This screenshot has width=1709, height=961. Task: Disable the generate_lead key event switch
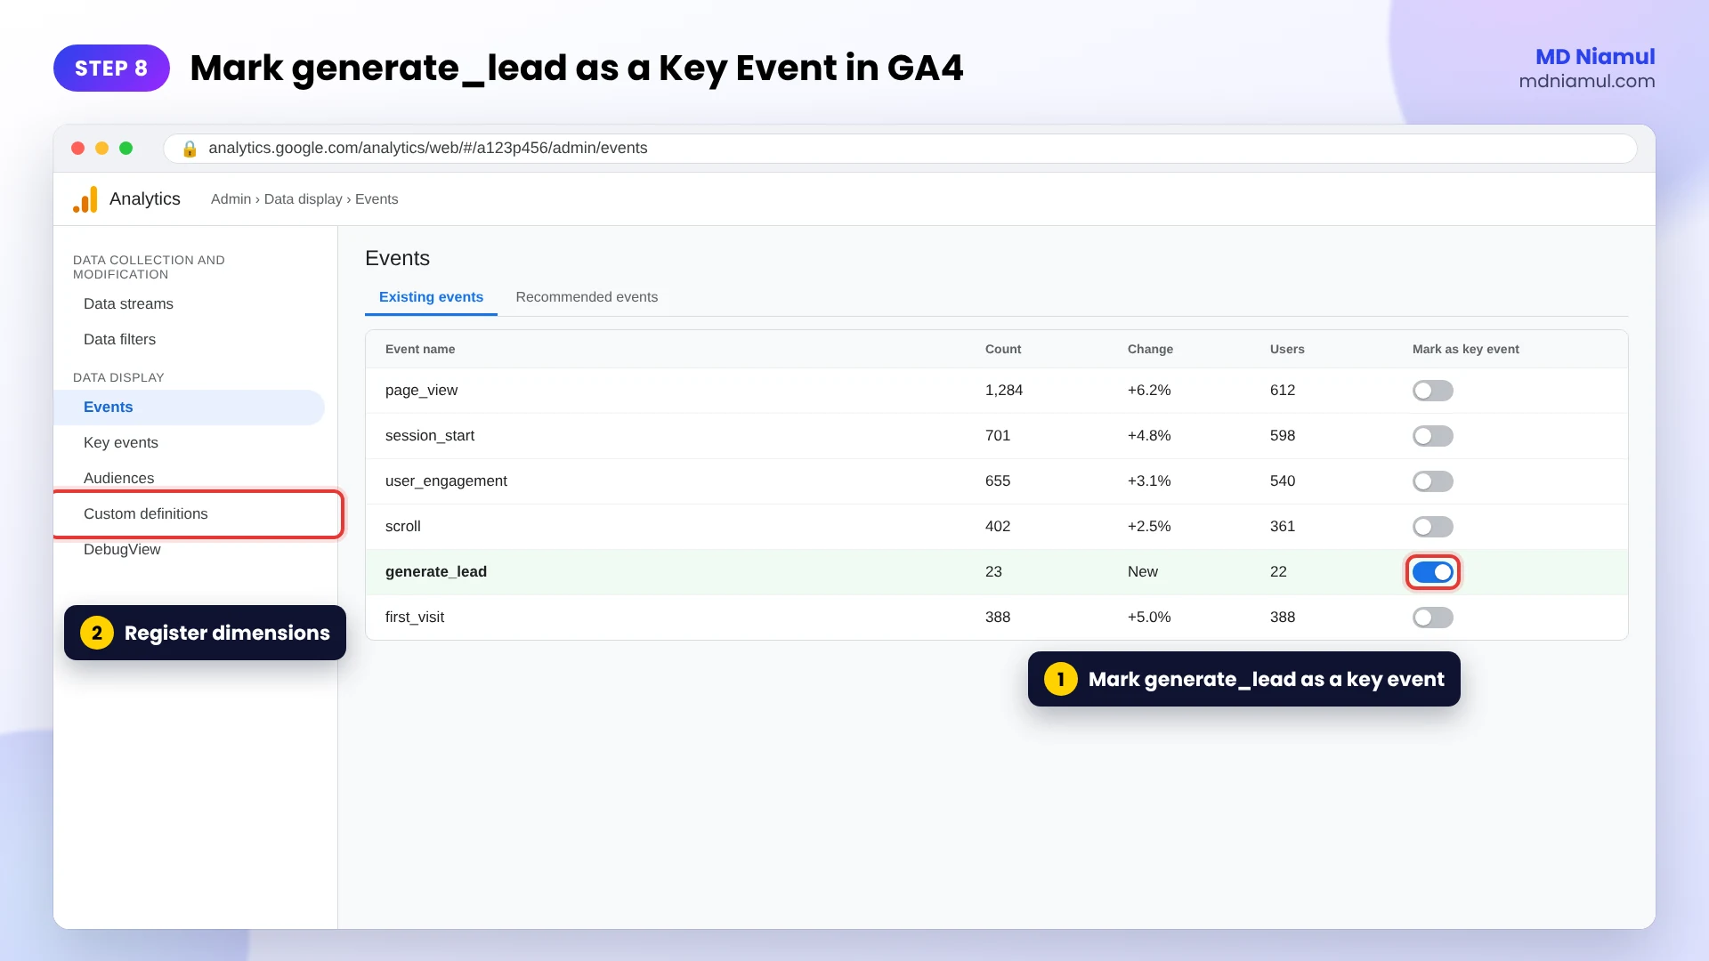tap(1432, 572)
